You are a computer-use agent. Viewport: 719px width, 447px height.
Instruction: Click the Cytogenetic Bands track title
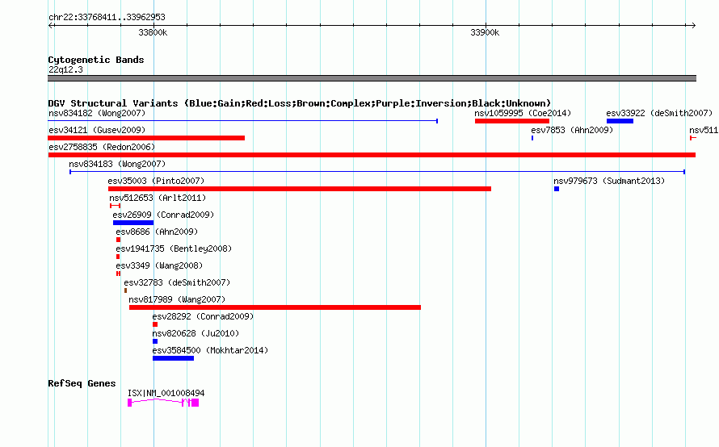96,60
